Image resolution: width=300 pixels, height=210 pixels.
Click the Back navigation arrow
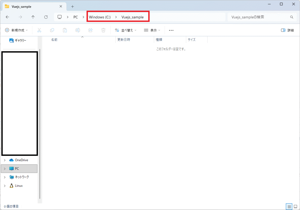8,17
